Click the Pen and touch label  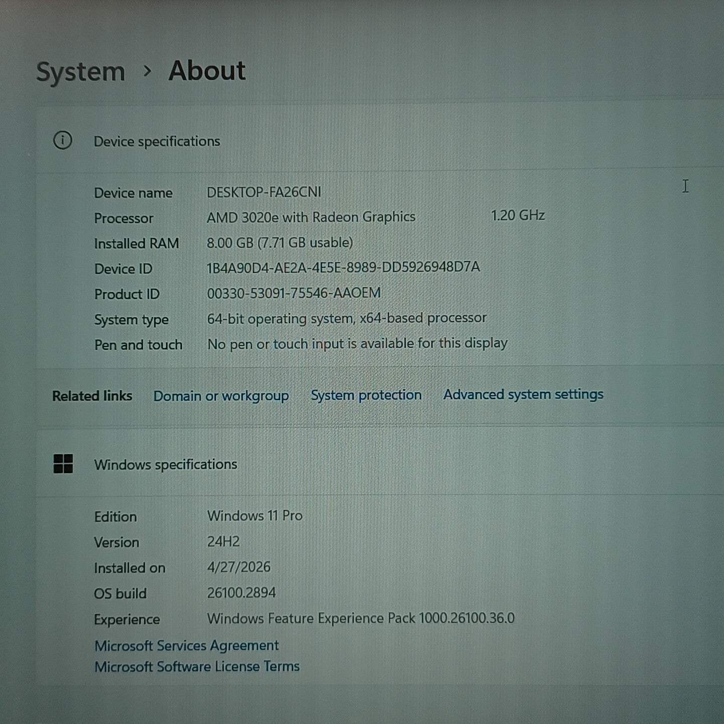[138, 345]
